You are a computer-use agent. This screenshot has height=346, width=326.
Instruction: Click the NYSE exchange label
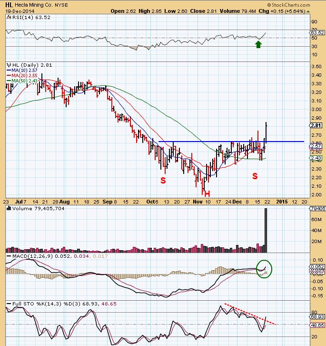[x=61, y=5]
